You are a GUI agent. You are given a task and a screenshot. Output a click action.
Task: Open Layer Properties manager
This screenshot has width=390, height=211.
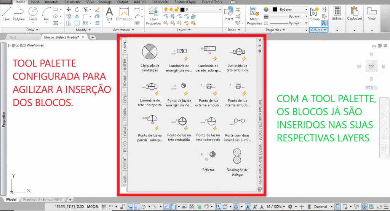(153, 16)
